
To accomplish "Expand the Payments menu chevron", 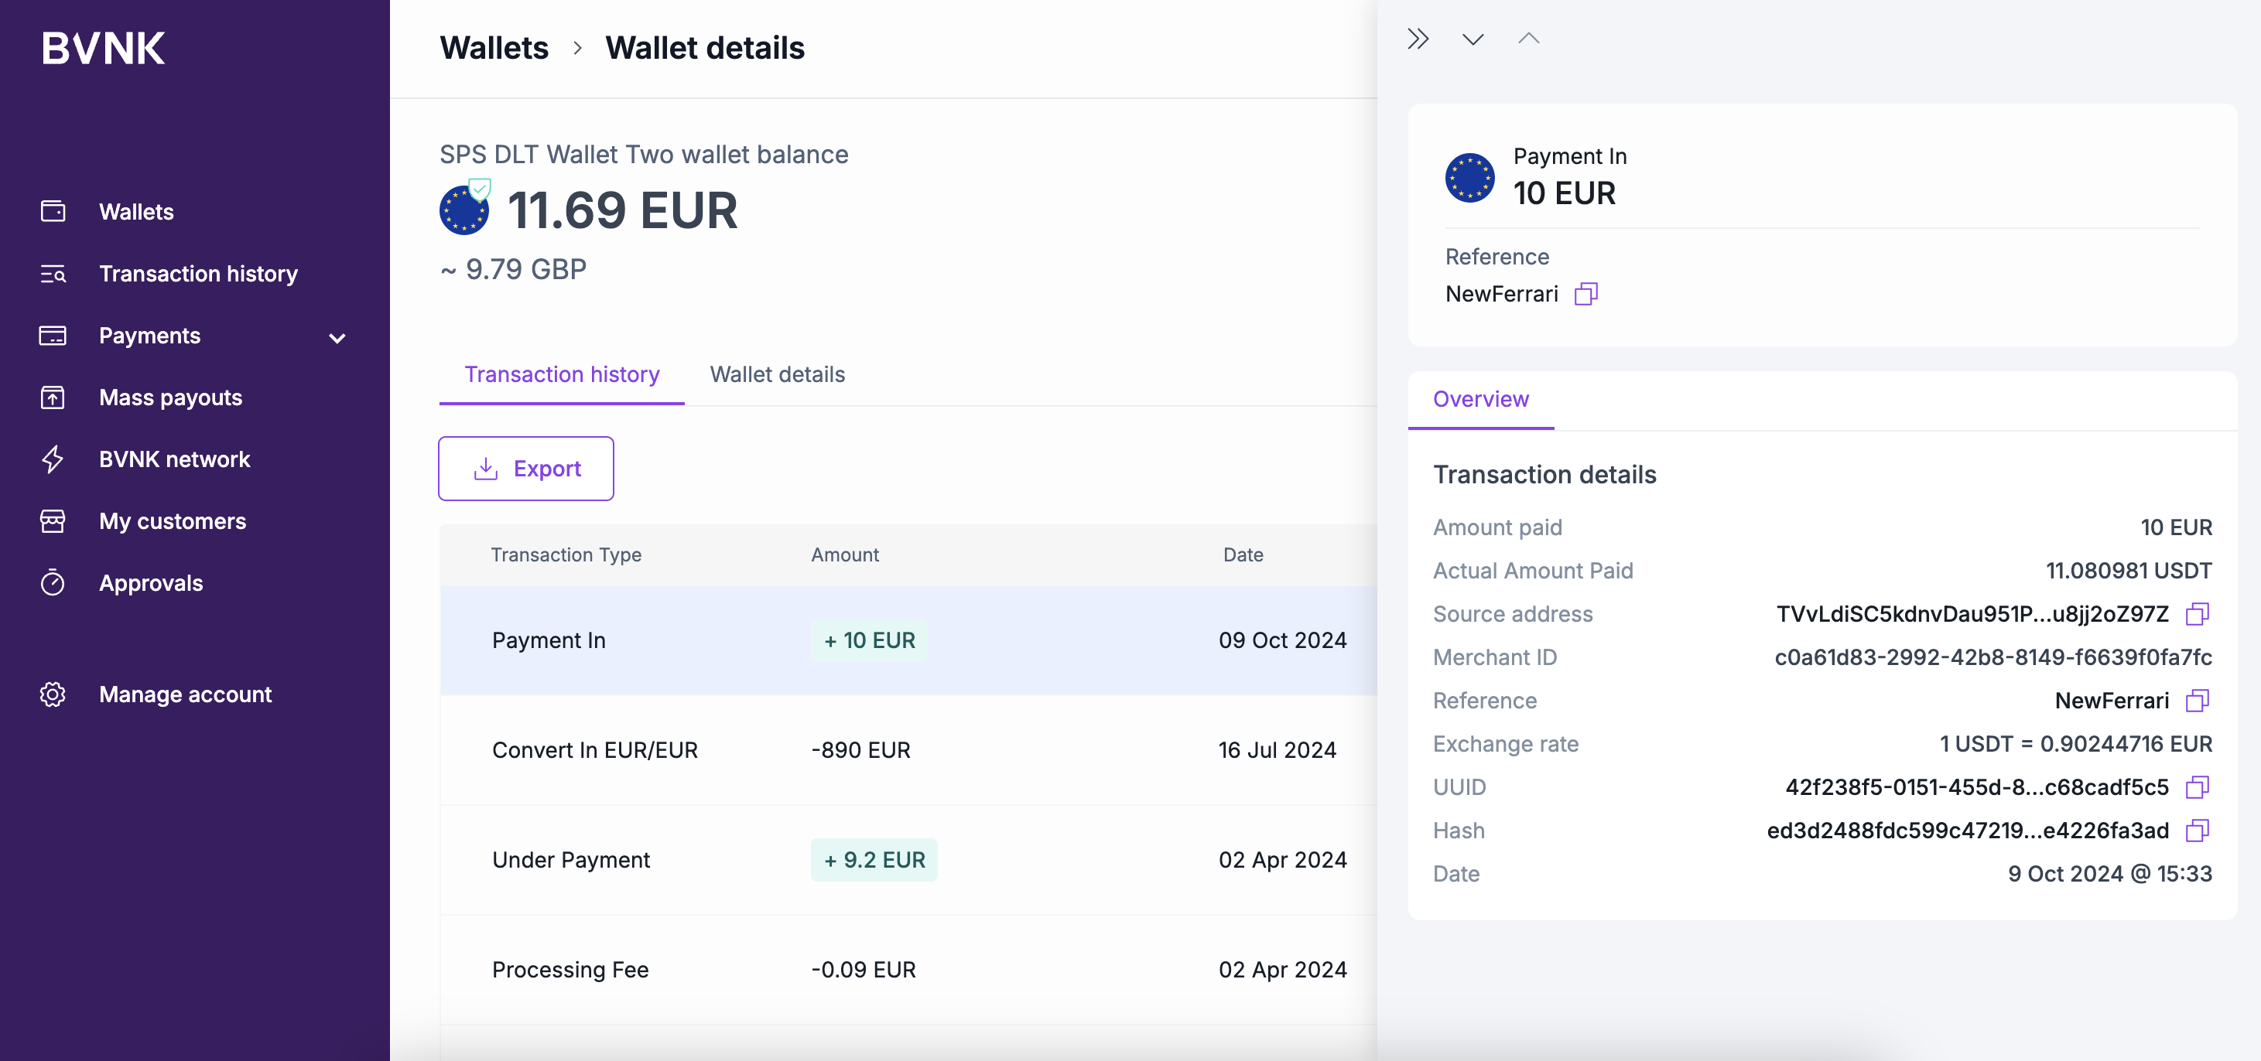I will pyautogui.click(x=337, y=338).
